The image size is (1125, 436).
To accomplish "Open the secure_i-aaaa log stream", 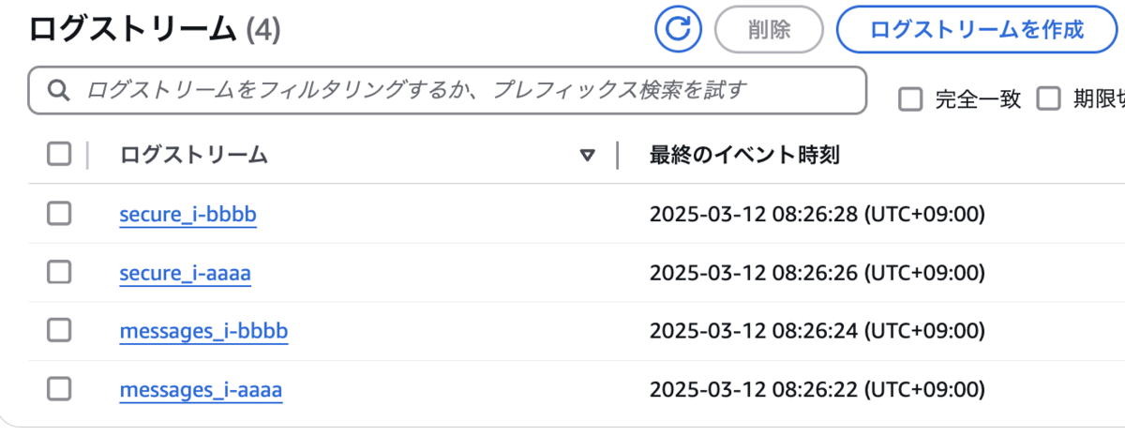I will (185, 274).
